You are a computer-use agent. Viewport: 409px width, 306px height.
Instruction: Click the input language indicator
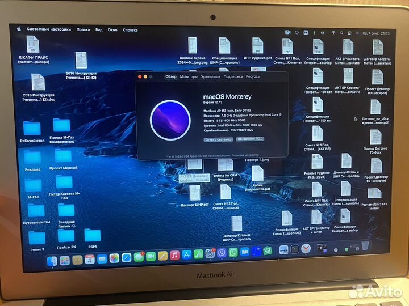(x=306, y=32)
